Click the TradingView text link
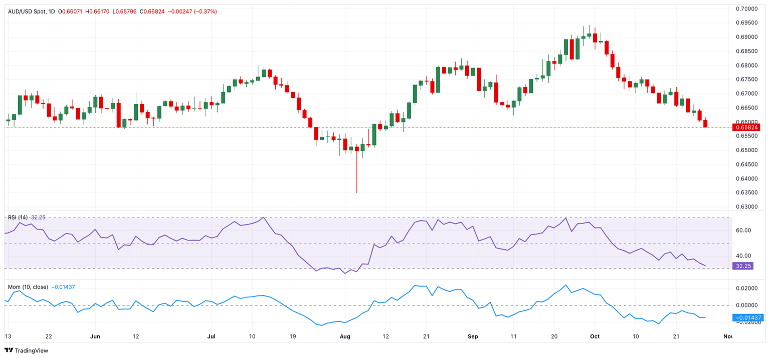The height and width of the screenshot is (358, 770). tap(32, 350)
